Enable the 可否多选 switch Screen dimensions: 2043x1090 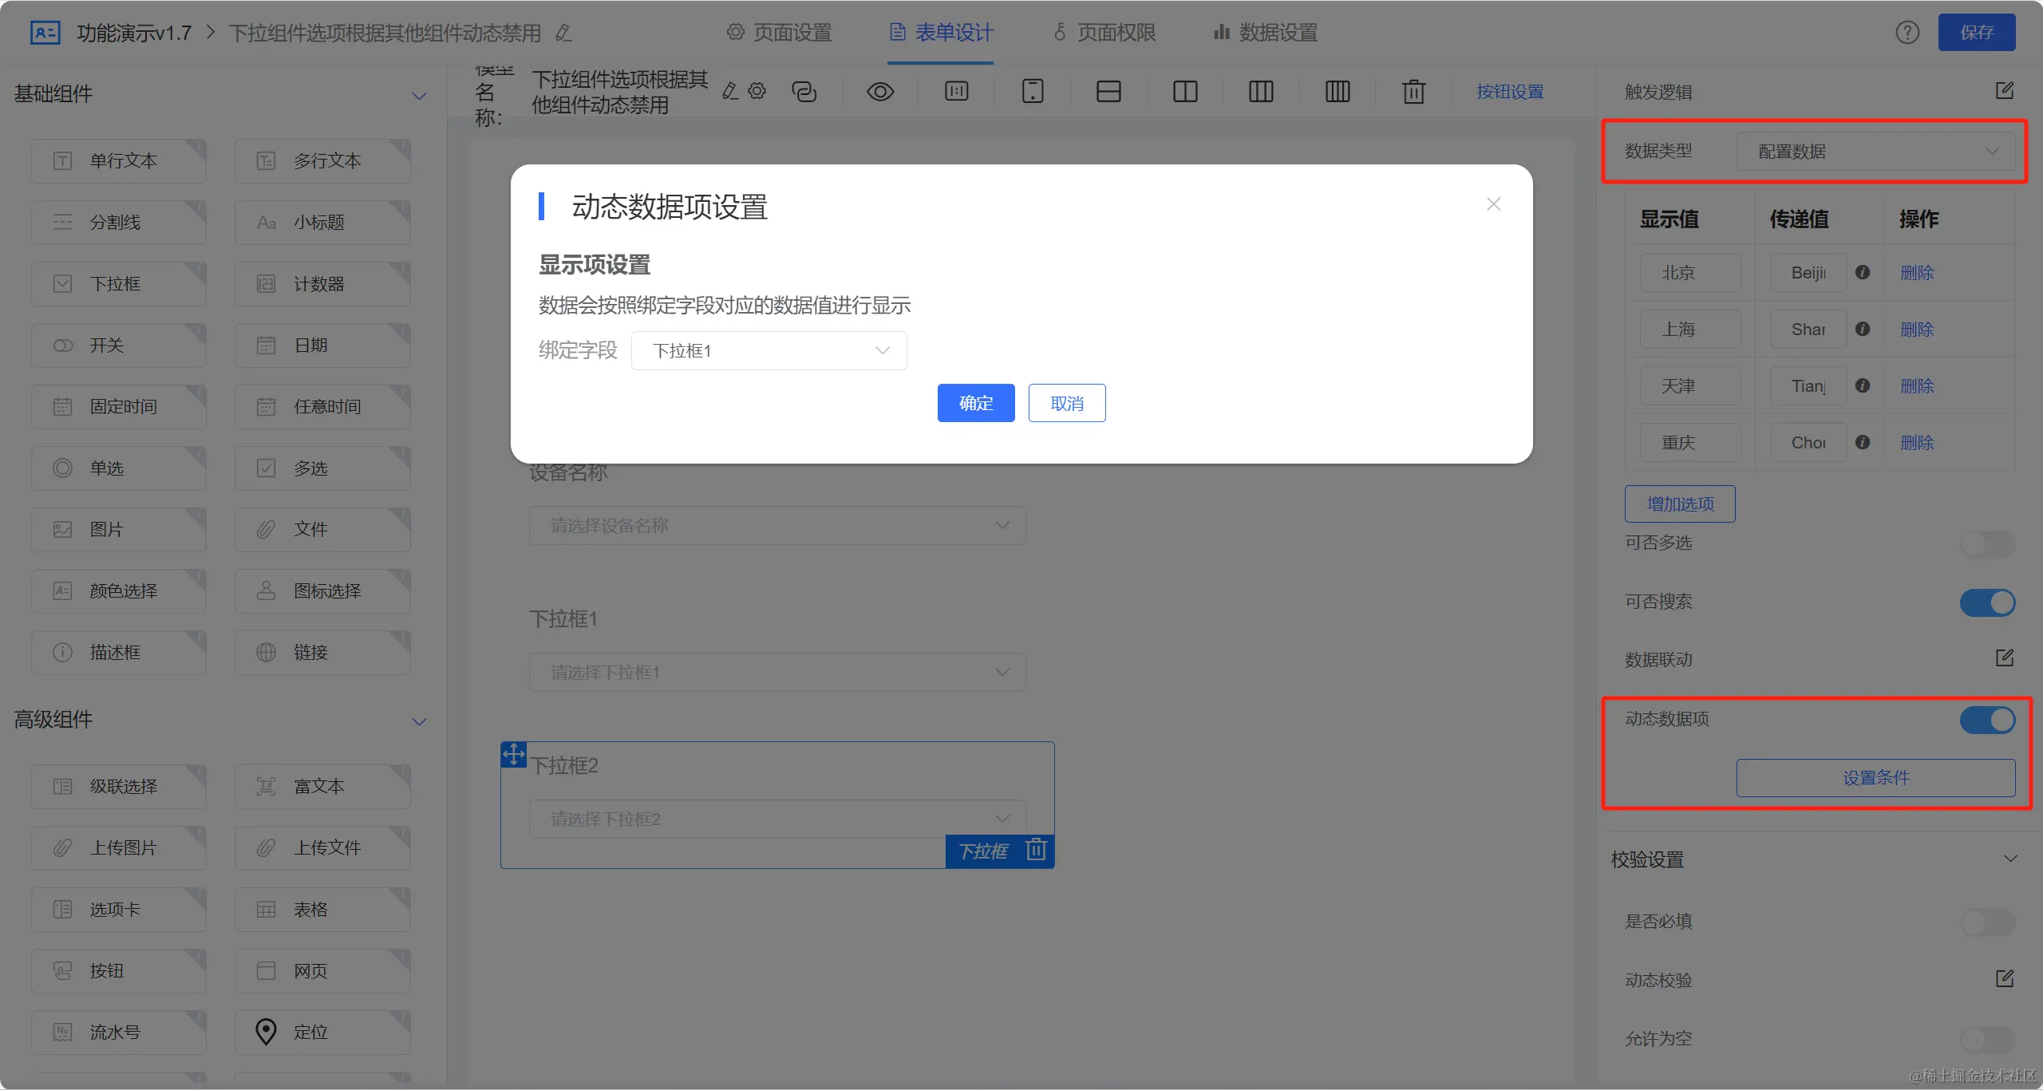tap(1987, 544)
